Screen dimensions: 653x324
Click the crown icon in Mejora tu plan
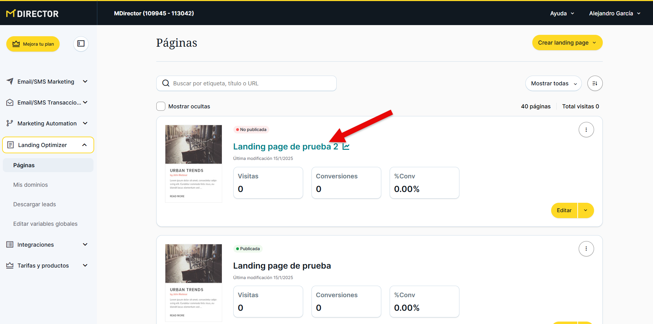point(16,44)
